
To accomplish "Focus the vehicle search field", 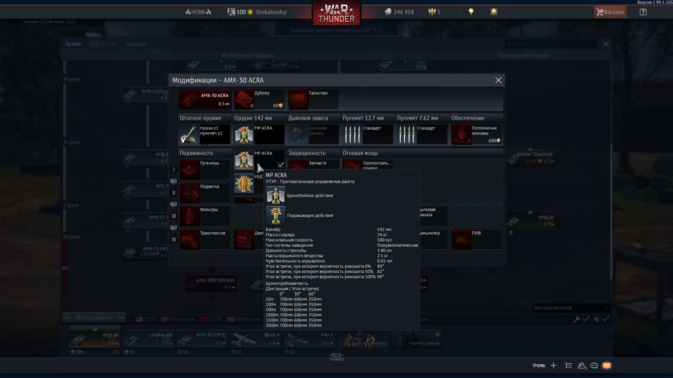I will (x=552, y=44).
